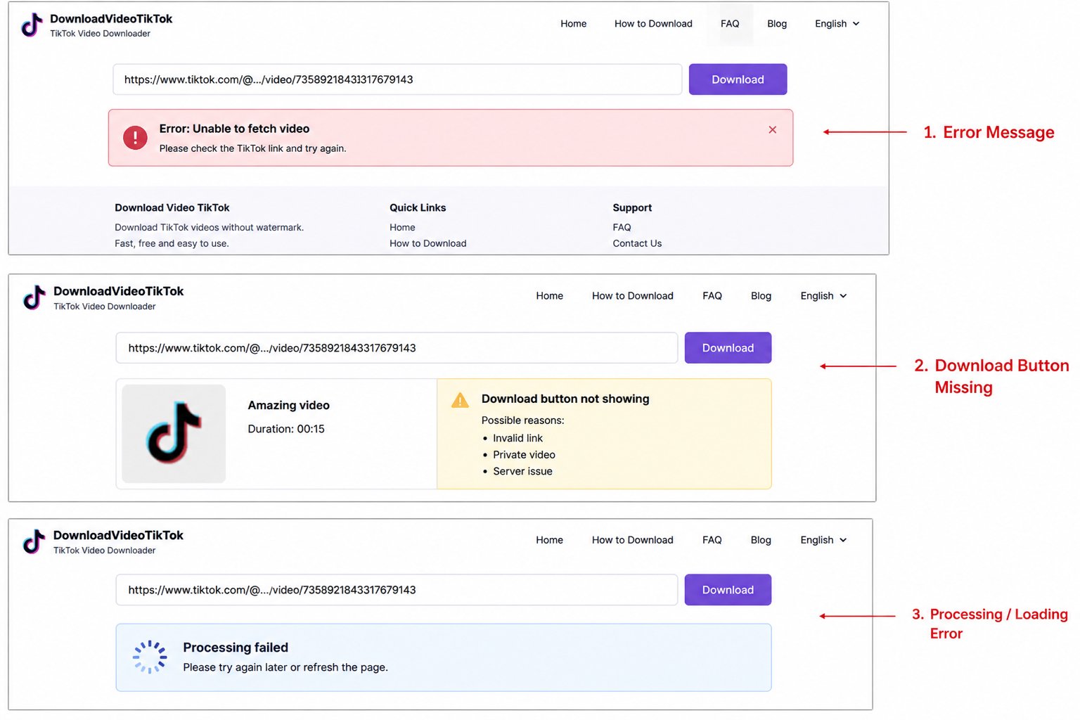Click Download button above the red error alert
The image size is (1080, 720).
coord(738,79)
